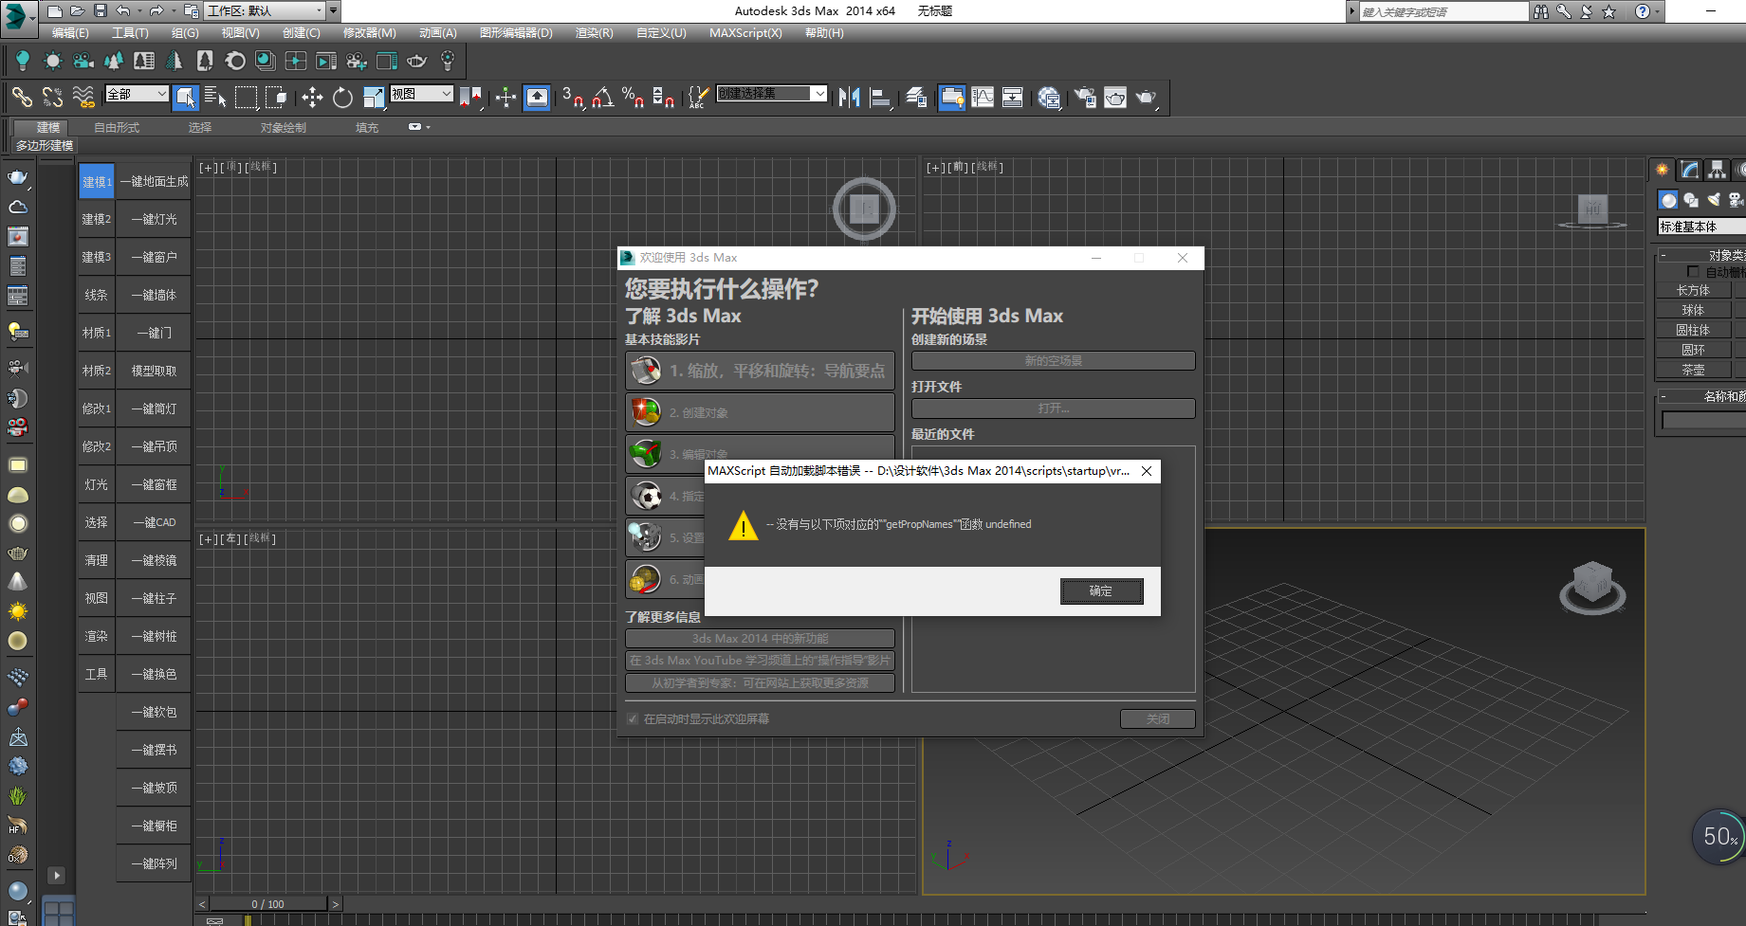Screen dimensions: 1746x926
Task: Open the 全部 selection filter dropdown
Action: (138, 94)
